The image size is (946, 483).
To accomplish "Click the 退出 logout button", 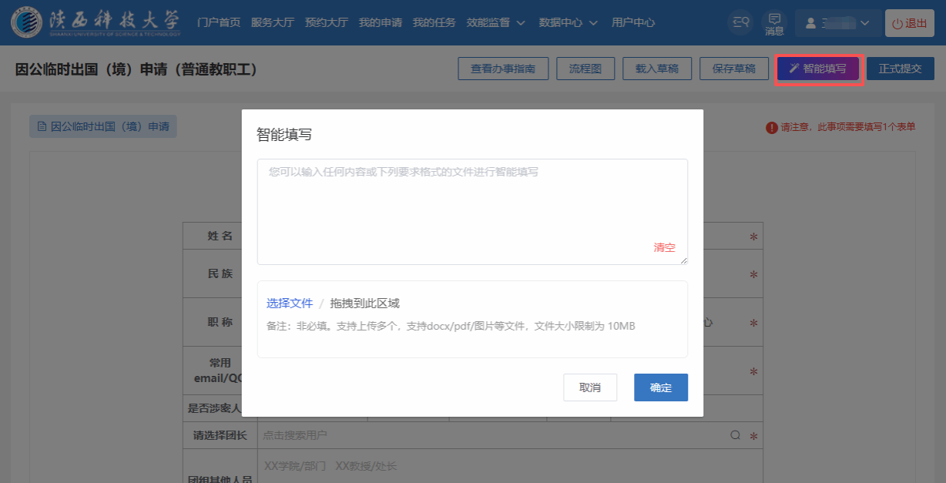I will (x=909, y=23).
